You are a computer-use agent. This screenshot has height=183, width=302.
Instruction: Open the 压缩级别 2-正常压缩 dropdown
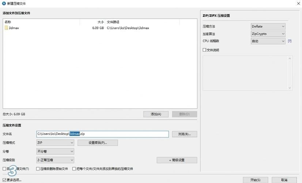pos(55,160)
